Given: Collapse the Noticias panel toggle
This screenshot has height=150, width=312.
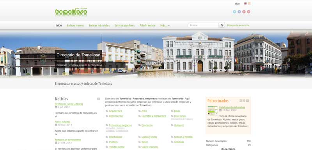Looking at the screenshot, I should click(x=98, y=99).
